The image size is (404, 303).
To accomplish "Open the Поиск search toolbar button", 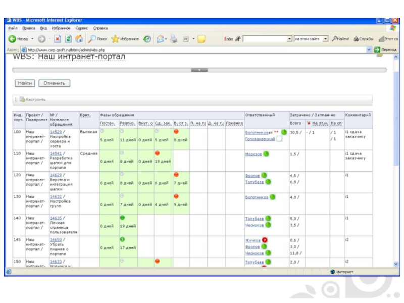I will click(97, 38).
